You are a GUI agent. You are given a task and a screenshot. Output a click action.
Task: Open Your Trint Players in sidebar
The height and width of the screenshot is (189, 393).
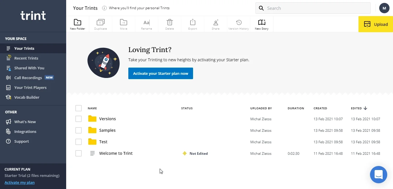tap(33, 87)
